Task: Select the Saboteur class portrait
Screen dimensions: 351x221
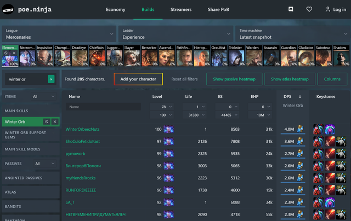Action: (324, 56)
